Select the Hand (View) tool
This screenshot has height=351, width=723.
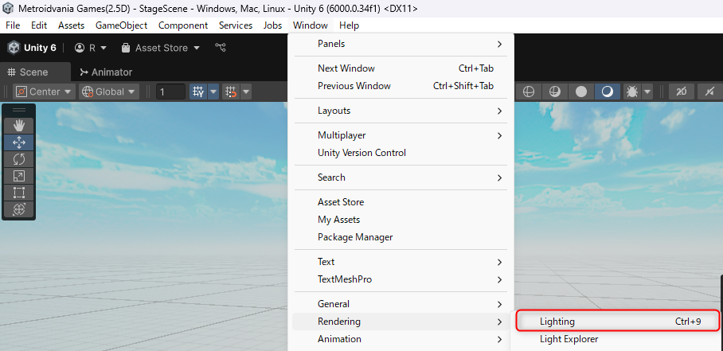click(19, 125)
